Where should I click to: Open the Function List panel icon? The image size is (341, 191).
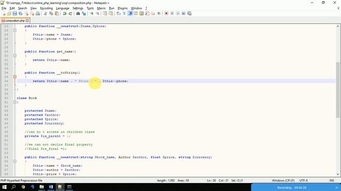147,13
